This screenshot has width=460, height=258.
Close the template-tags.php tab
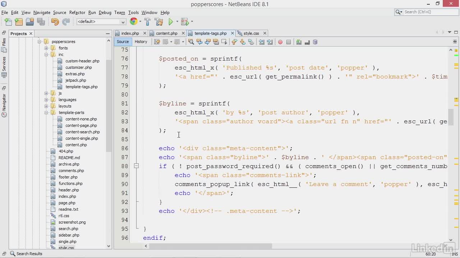click(x=233, y=33)
